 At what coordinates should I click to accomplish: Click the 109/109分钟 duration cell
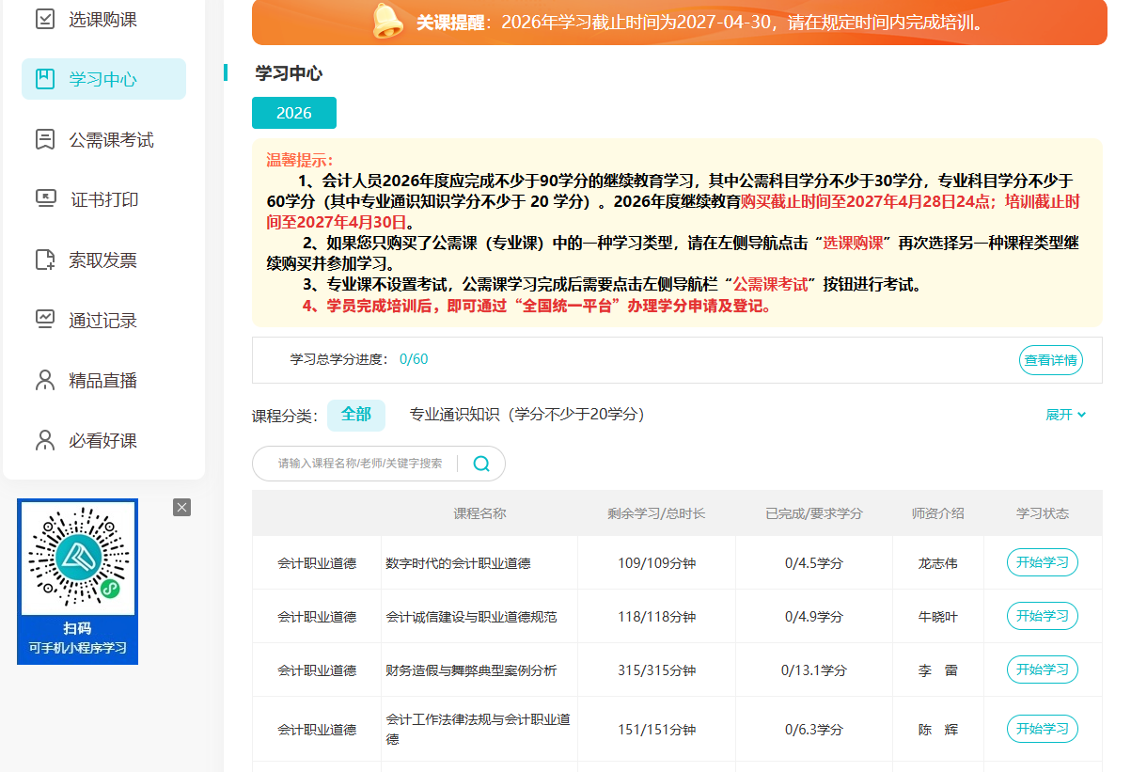coord(657,564)
